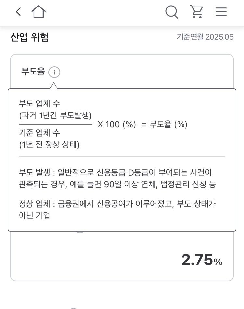Screen dimensions: 244x309
Task: Open the home page icon
Action: click(38, 12)
